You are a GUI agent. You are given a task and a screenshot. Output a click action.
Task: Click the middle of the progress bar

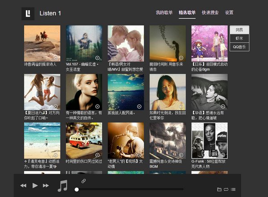130,189
